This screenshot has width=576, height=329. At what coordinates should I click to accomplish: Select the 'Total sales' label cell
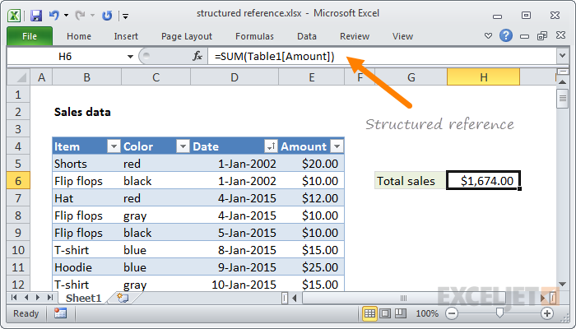point(411,181)
